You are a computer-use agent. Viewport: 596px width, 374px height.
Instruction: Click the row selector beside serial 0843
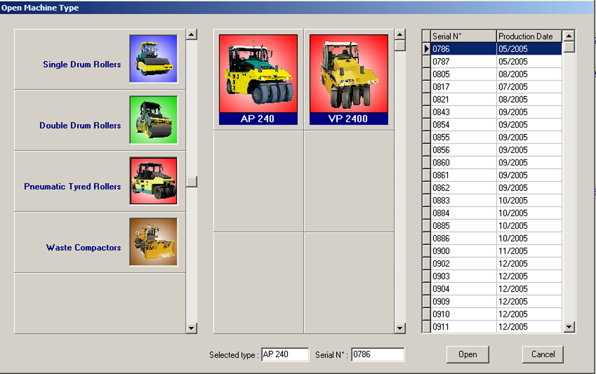point(426,112)
